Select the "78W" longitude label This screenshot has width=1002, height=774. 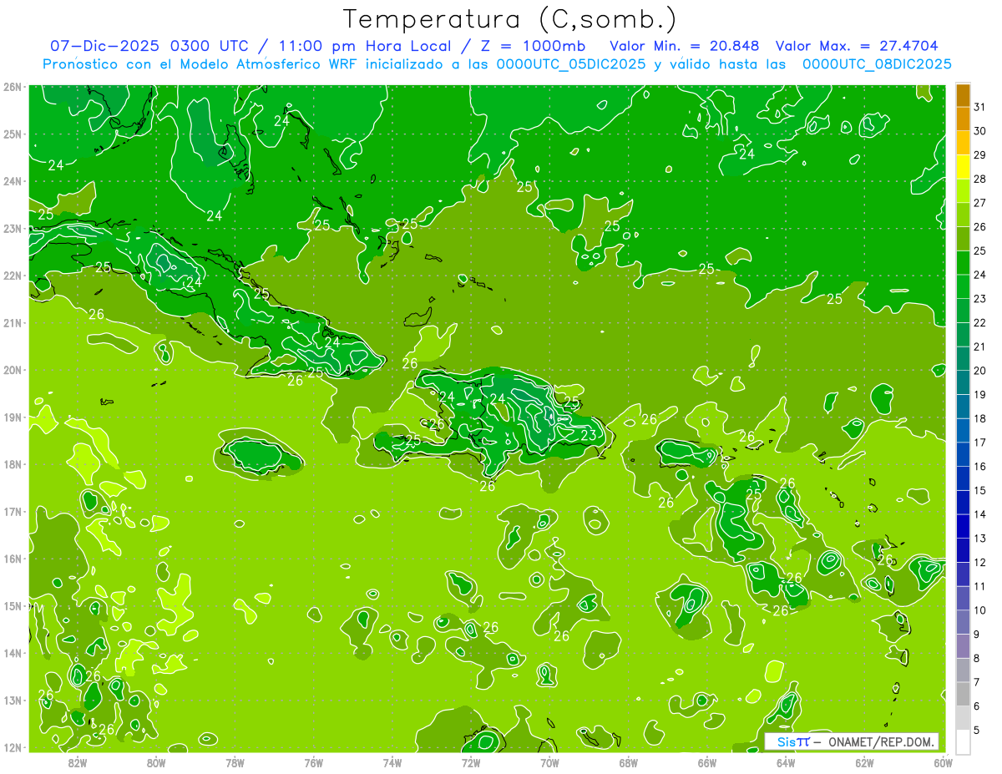coord(235,762)
